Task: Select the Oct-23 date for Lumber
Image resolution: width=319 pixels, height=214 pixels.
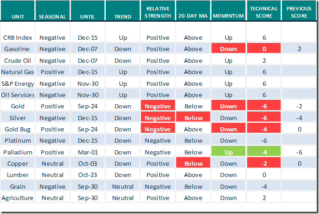Action: [x=88, y=175]
